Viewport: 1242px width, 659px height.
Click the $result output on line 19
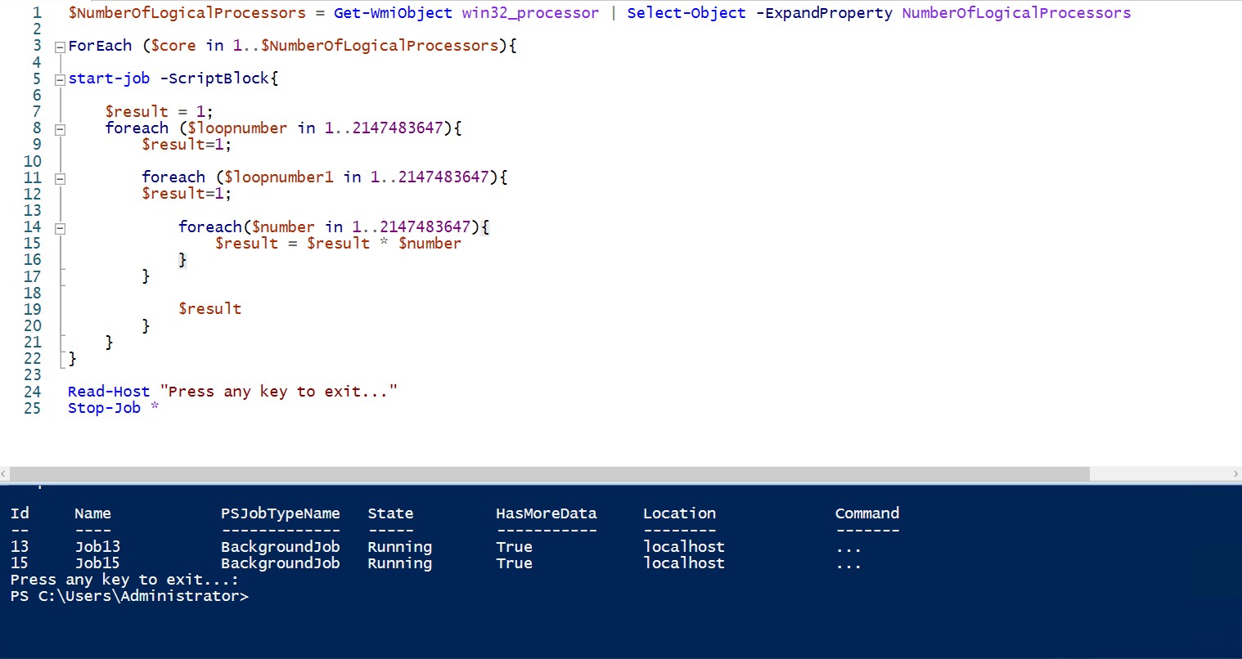[x=209, y=308]
